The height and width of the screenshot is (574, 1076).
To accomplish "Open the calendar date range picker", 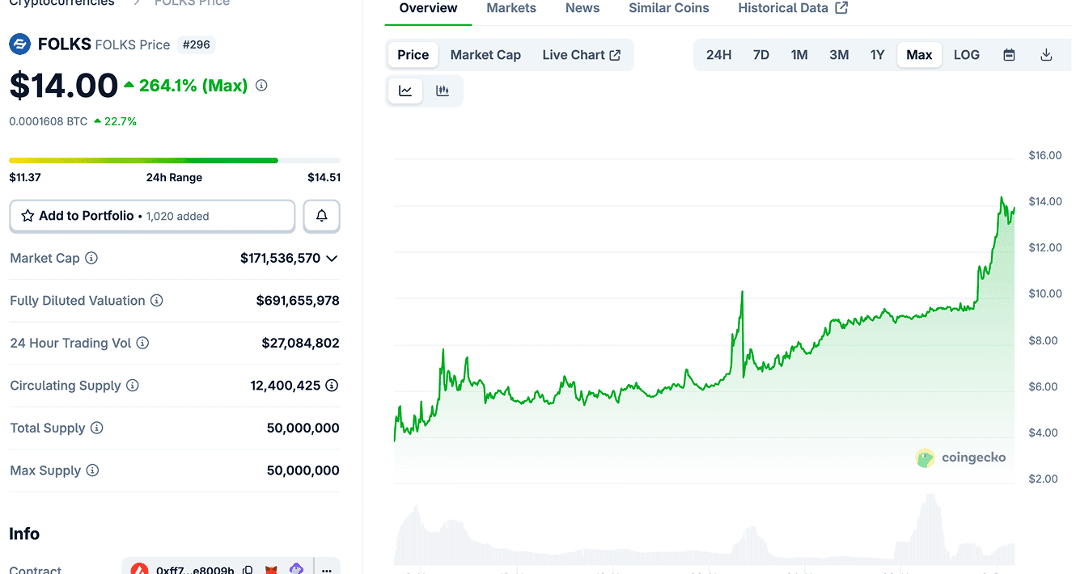I will pos(1009,55).
